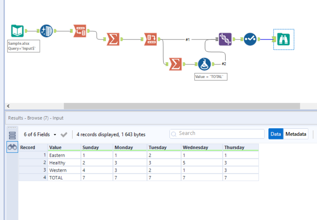Click the checkmark next to field count
The width and height of the screenshot is (317, 220).
64,134
